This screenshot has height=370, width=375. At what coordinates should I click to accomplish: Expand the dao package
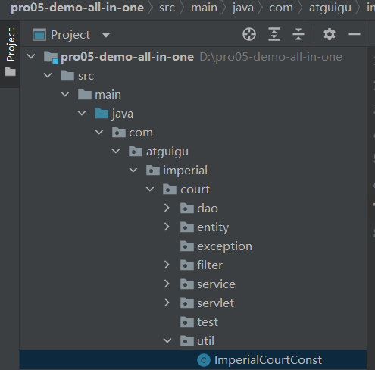pyautogui.click(x=167, y=208)
